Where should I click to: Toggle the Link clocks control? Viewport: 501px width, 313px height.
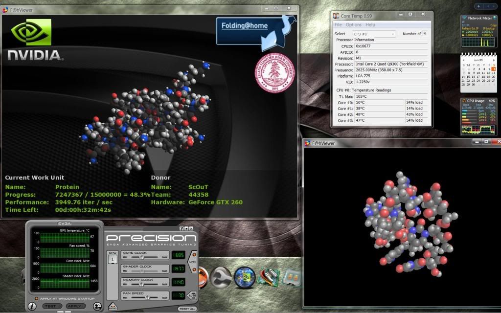point(193,262)
